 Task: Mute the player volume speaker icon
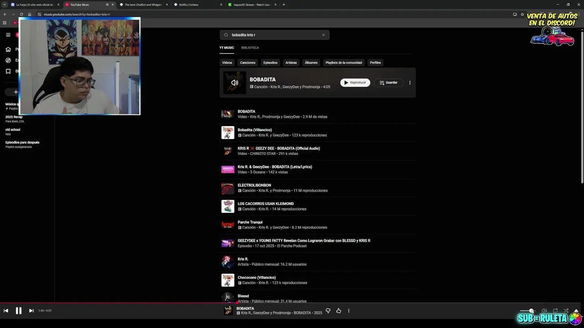(544, 311)
